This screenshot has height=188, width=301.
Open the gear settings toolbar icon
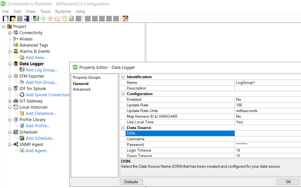point(71,18)
